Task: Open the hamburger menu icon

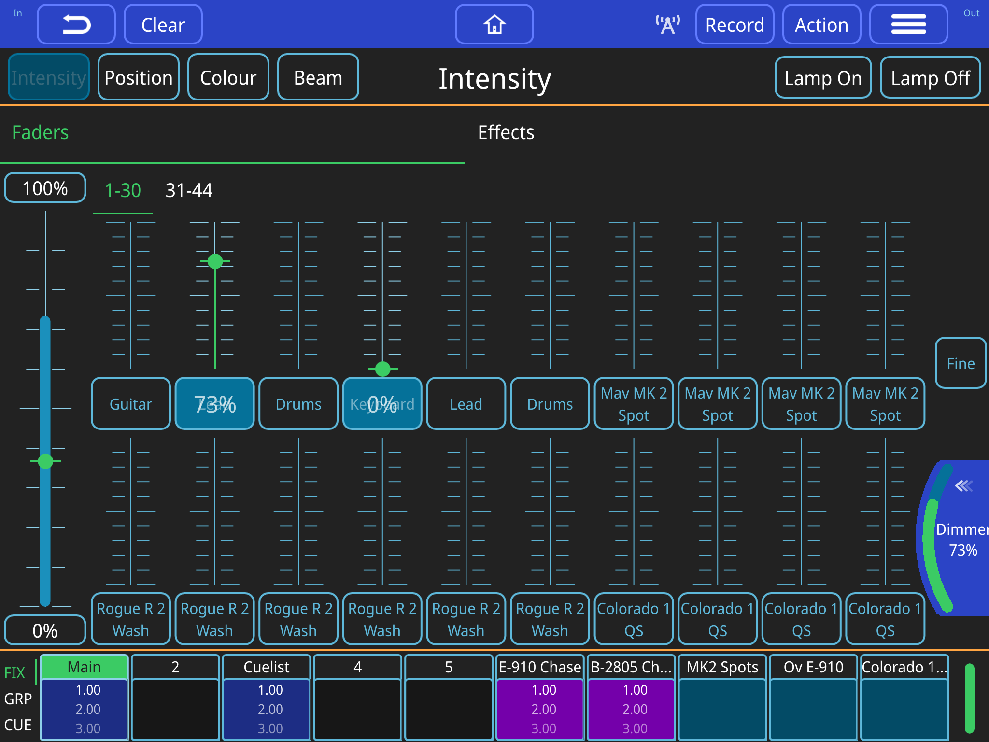Action: (908, 25)
